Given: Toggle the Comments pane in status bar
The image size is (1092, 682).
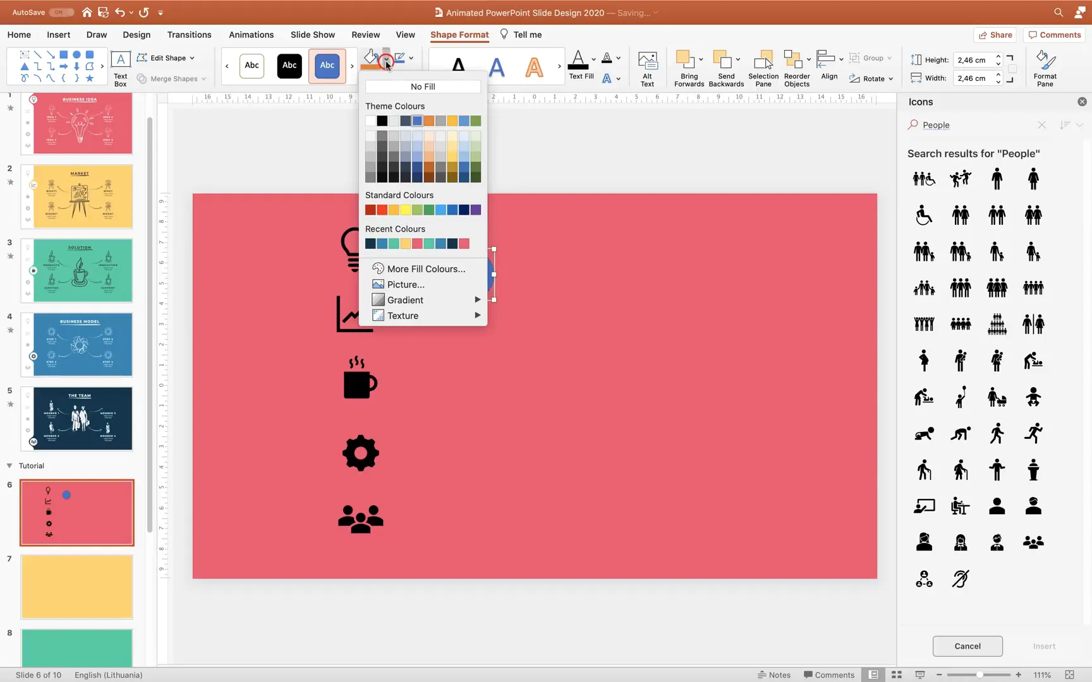Looking at the screenshot, I should (829, 674).
